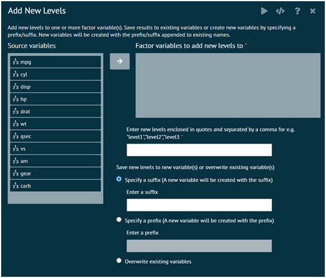
Task: Select the Specify a prefix radio option
Action: point(119,220)
